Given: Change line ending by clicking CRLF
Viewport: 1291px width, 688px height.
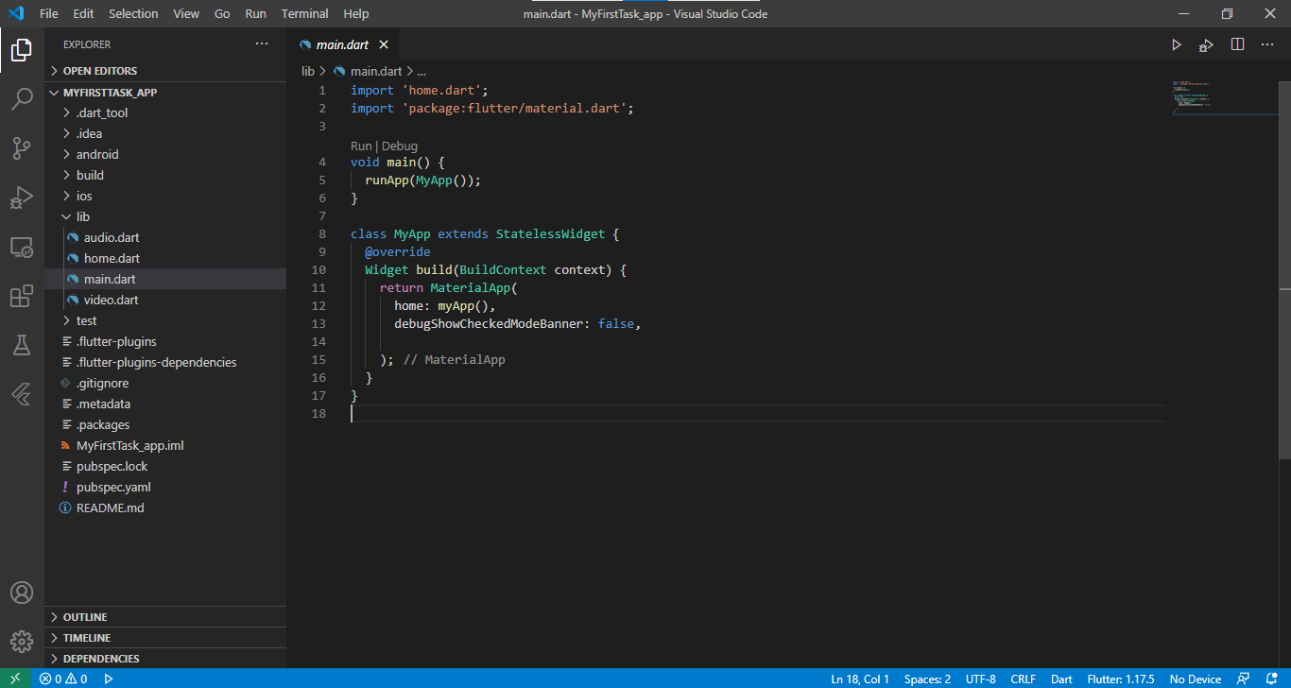Looking at the screenshot, I should click(1023, 678).
